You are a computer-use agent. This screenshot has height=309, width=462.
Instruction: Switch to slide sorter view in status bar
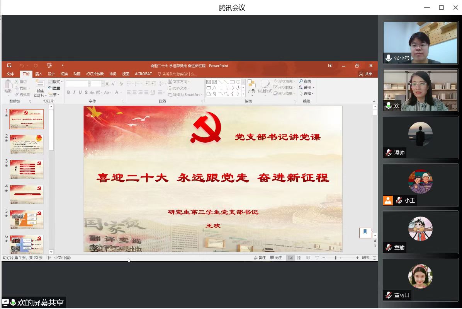[x=299, y=258]
